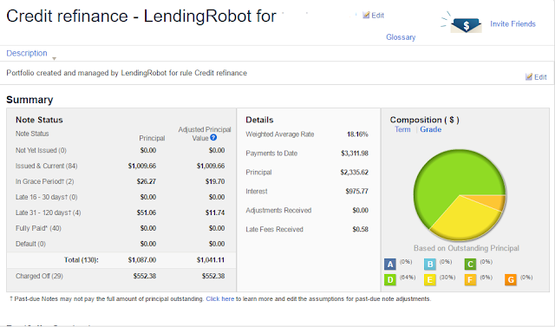Open the Glossary link
This screenshot has width=555, height=327.
tap(401, 37)
